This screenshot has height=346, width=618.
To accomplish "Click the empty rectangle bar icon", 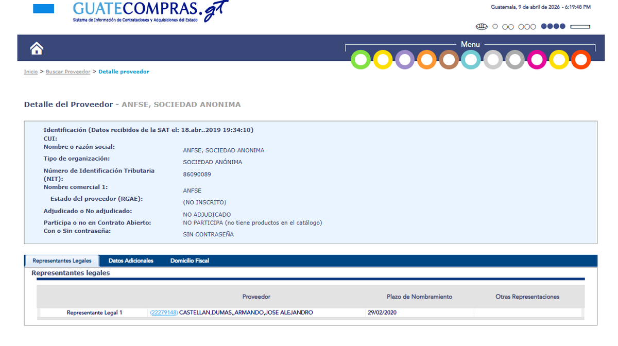I will pos(580,27).
